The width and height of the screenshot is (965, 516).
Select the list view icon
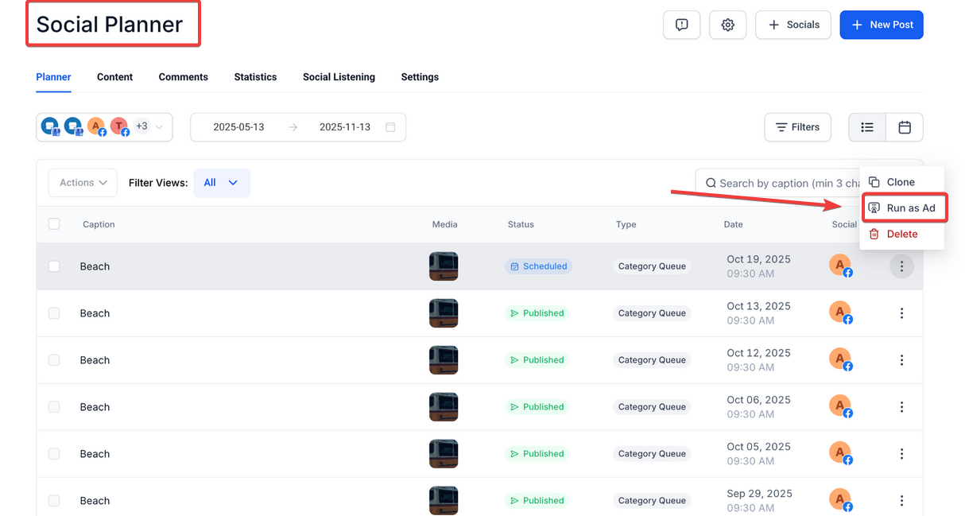pos(867,127)
